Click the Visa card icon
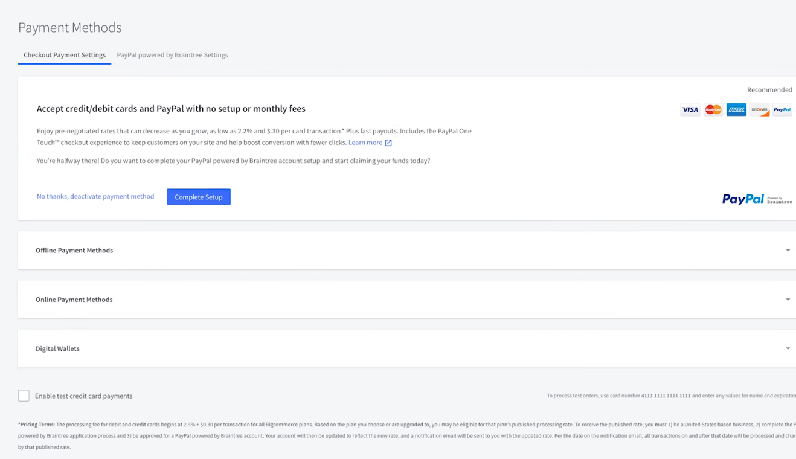 [690, 110]
